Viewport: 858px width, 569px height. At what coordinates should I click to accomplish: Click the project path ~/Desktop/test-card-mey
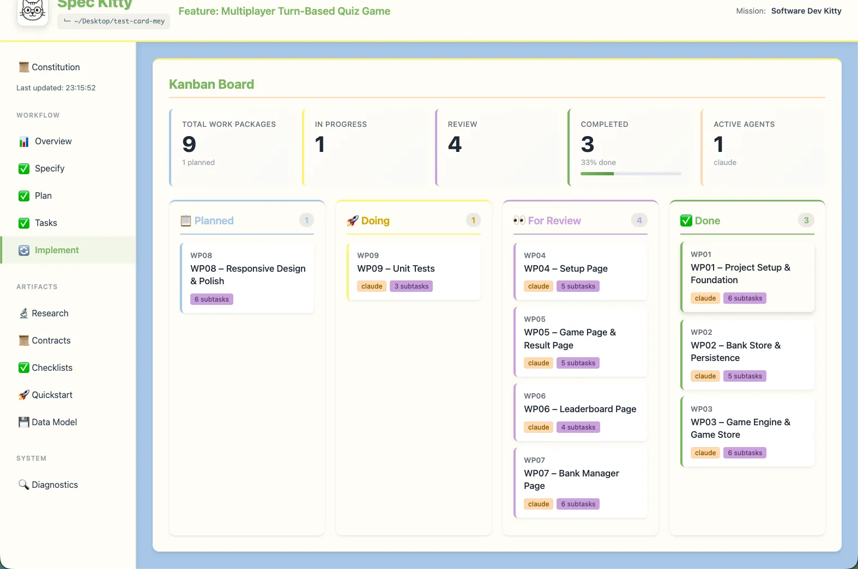(x=114, y=21)
